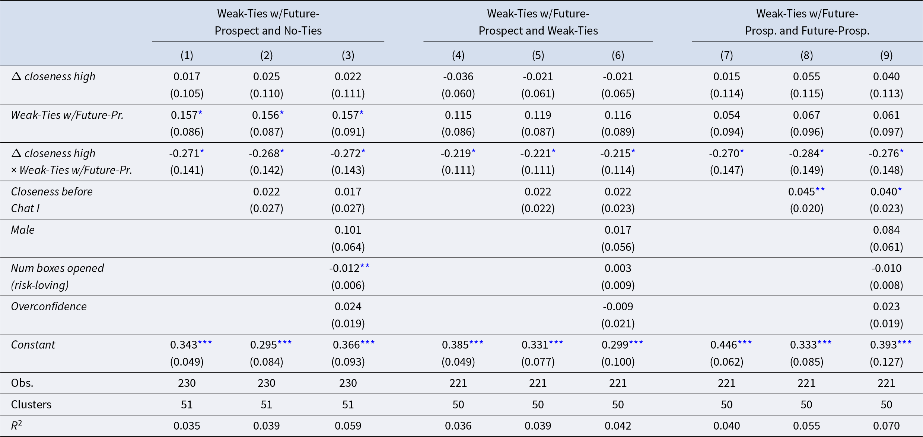The width and height of the screenshot is (923, 437).
Task: Click the "Prospect and No-Ties" group header
Action: pyautogui.click(x=268, y=30)
